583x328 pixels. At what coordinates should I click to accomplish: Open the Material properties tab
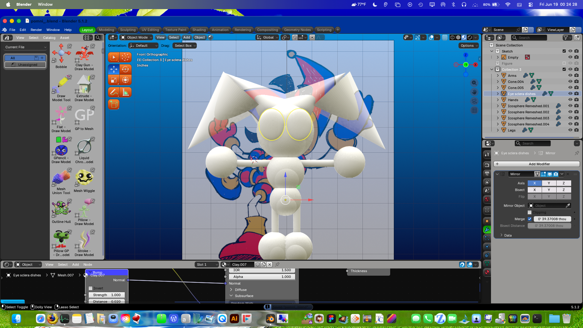487,272
